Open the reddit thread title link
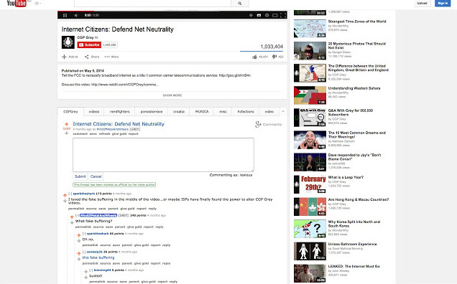The image size is (457, 284). (119, 124)
